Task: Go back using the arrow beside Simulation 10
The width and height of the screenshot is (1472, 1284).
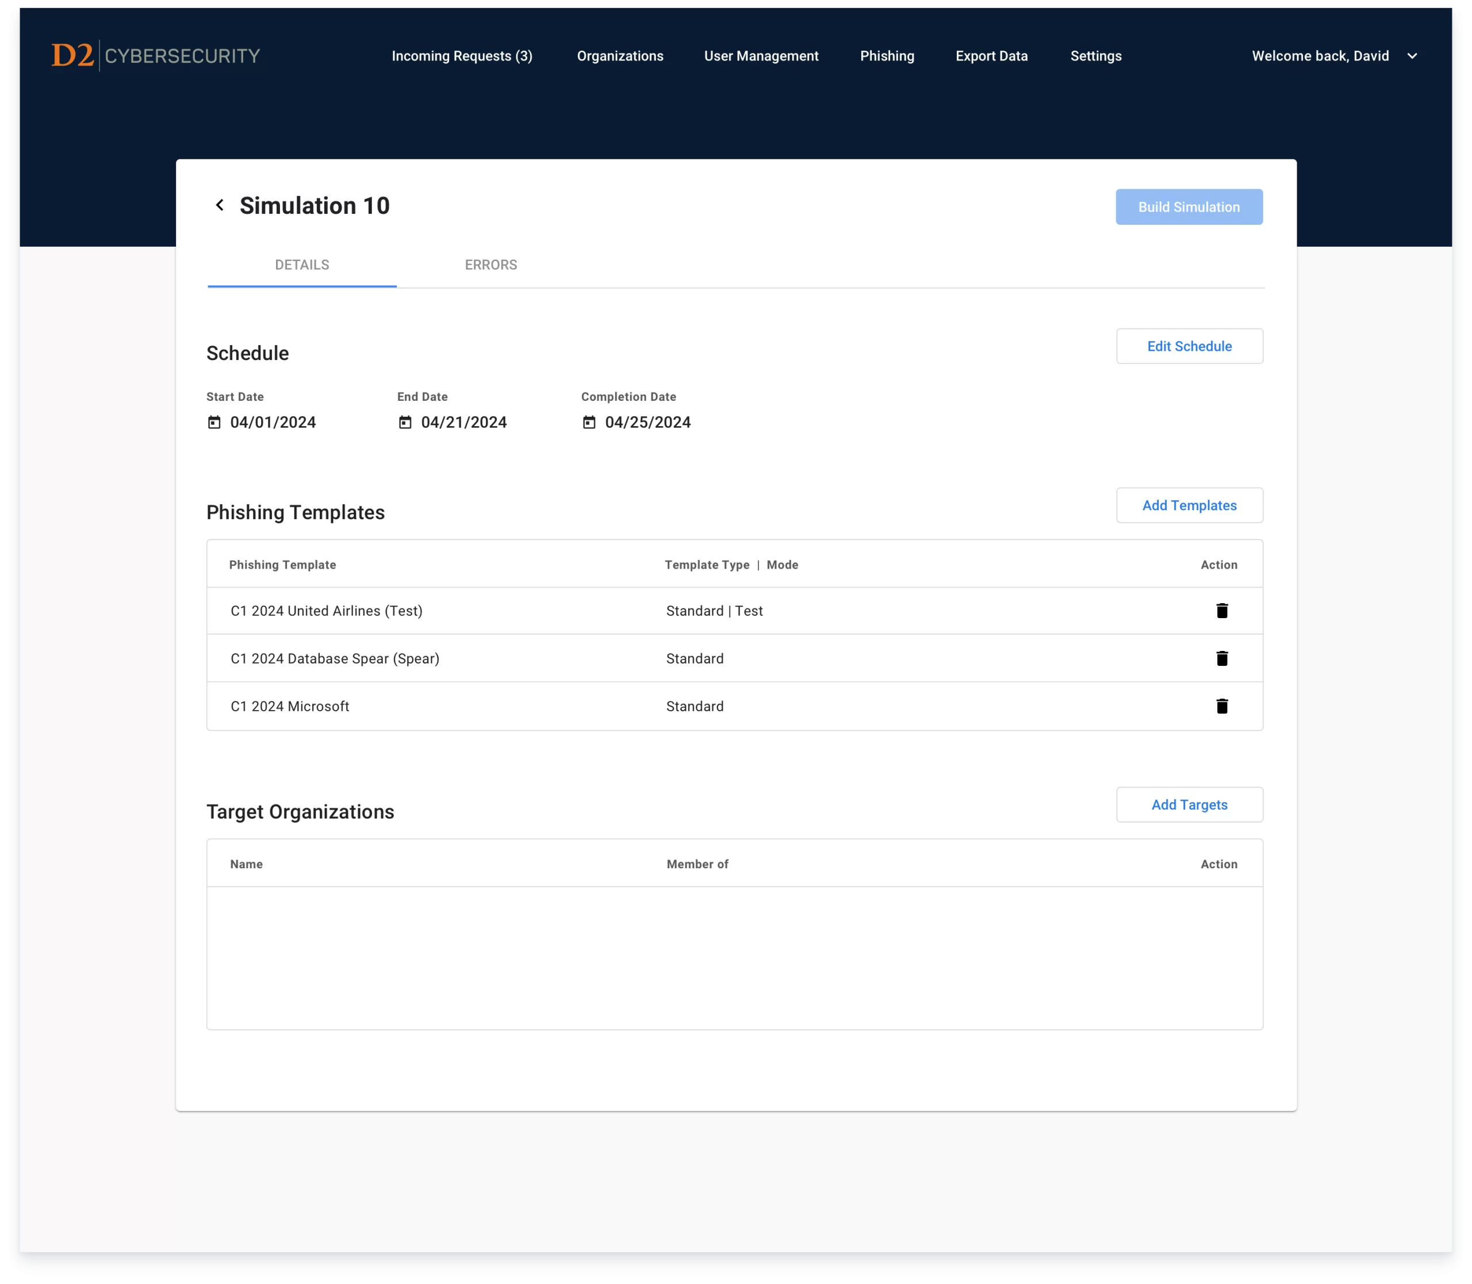Action: coord(220,206)
